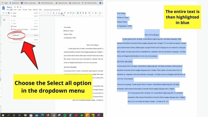Open Firefox from taskbar
Image resolution: width=208 pixels, height=117 pixels.
point(48,115)
